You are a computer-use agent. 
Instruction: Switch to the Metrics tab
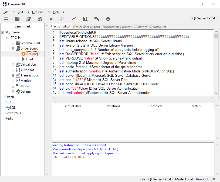(144, 27)
